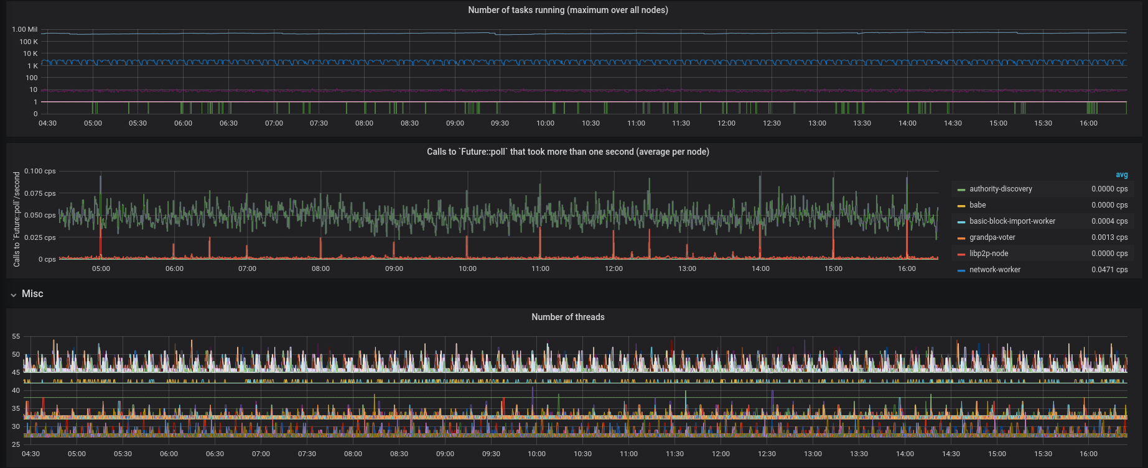Click the '55' y-axis label in the threads panel
Screen dimensions: 1148x468
click(x=16, y=336)
